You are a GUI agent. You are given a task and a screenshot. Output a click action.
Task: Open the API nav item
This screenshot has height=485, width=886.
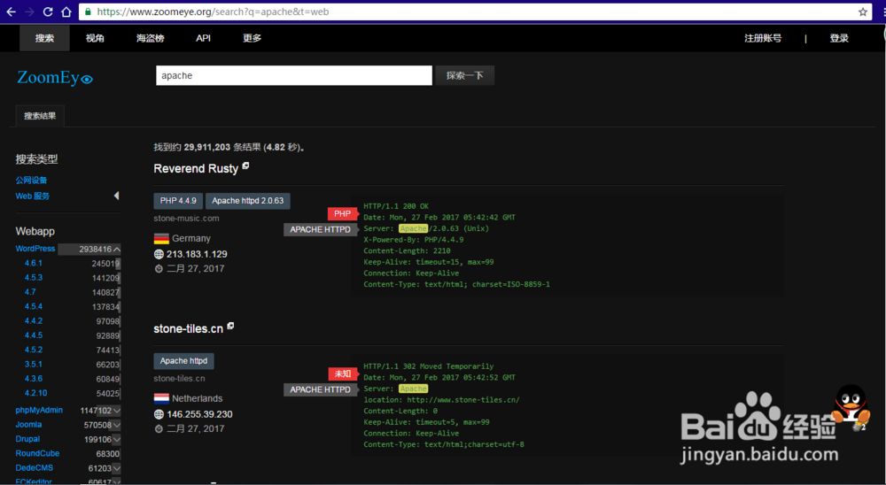click(204, 38)
